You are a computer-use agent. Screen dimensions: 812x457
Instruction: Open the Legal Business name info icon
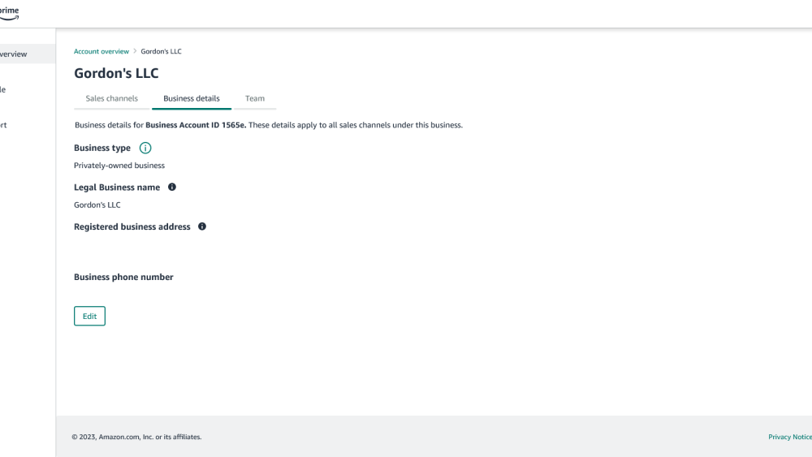tap(171, 187)
